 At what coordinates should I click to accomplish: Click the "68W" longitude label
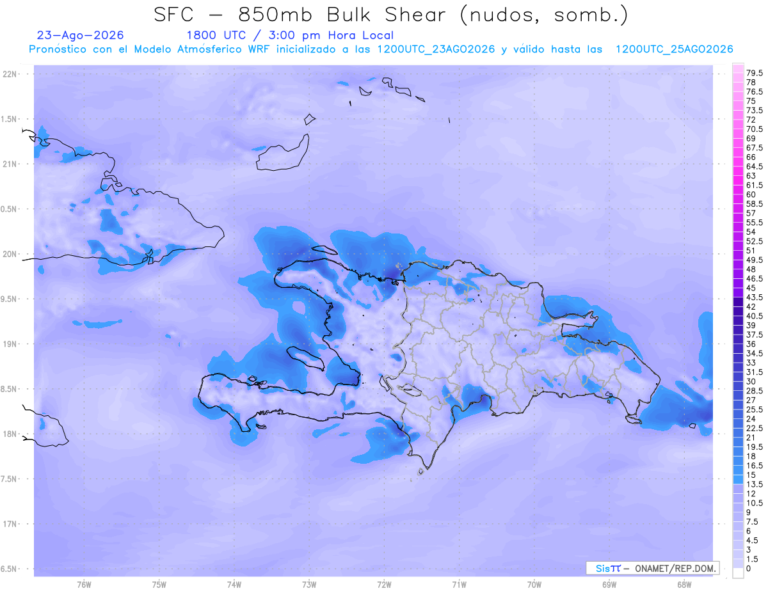684,584
